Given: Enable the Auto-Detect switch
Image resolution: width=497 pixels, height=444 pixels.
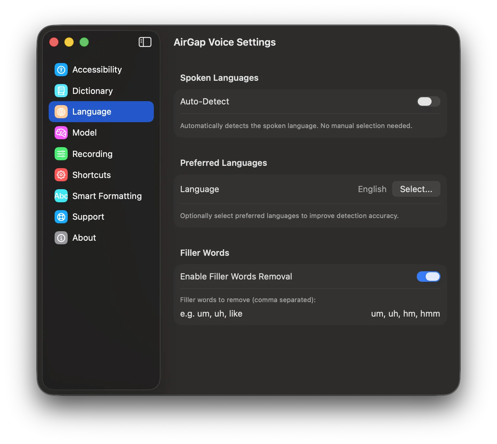Looking at the screenshot, I should [429, 101].
